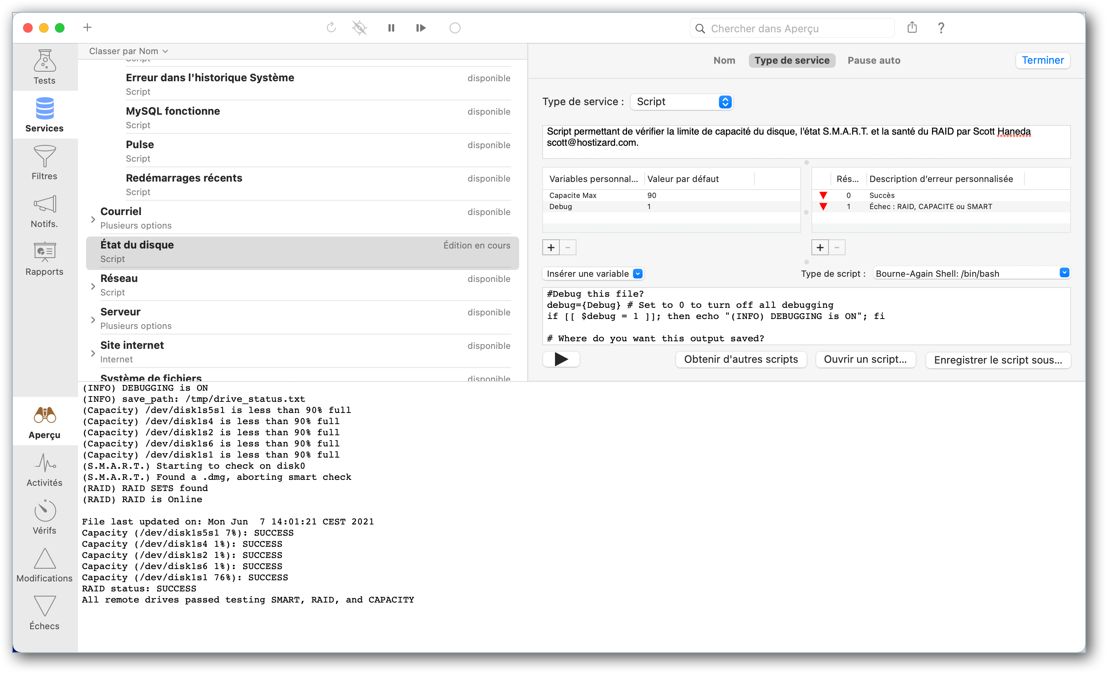Click the refresh arrow in toolbar

click(331, 28)
